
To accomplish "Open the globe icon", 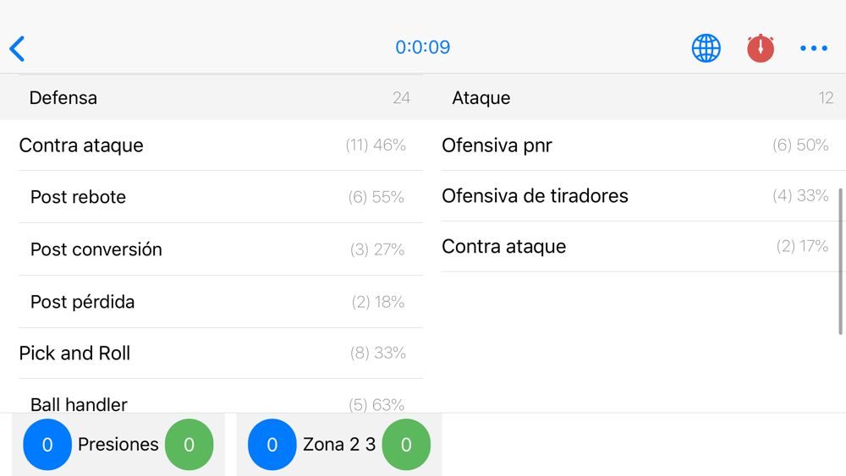I will (x=706, y=48).
